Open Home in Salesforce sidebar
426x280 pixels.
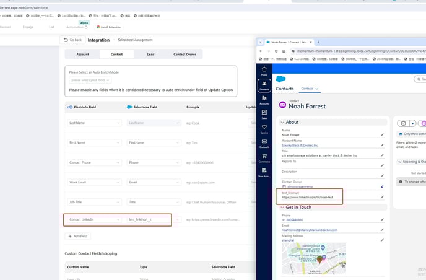[x=264, y=71]
